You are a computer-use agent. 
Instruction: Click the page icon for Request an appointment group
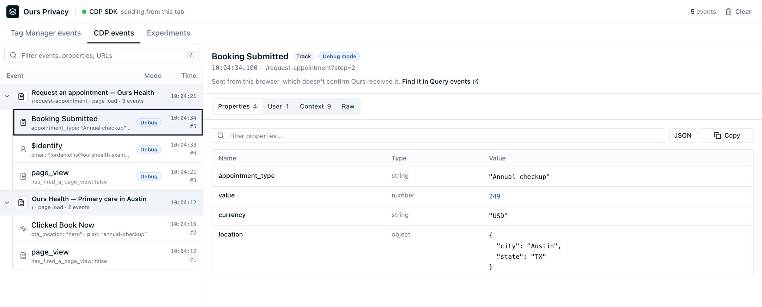21,96
